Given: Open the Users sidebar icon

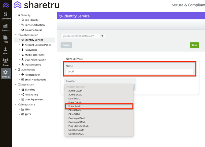Looking at the screenshot, I should (x=6, y=51).
